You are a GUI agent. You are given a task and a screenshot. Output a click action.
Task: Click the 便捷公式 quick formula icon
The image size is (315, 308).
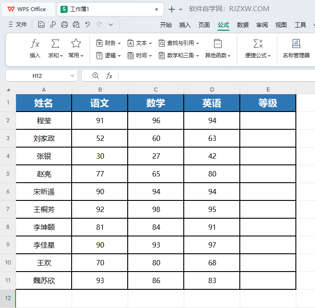click(258, 44)
